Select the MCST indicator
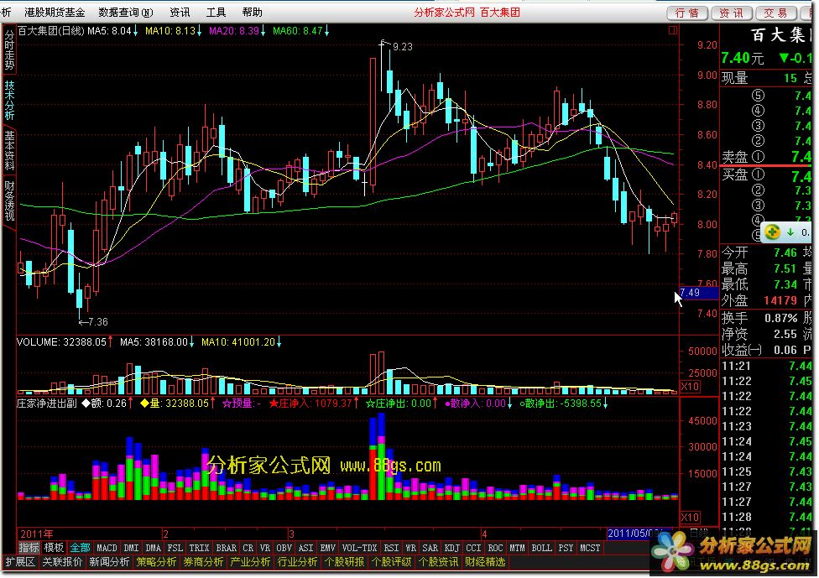This screenshot has width=819, height=578. [x=590, y=548]
